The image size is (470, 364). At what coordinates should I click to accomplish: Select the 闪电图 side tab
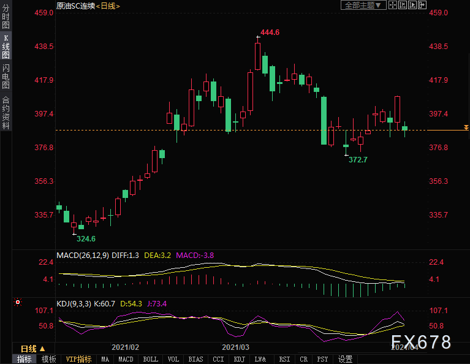point(6,76)
